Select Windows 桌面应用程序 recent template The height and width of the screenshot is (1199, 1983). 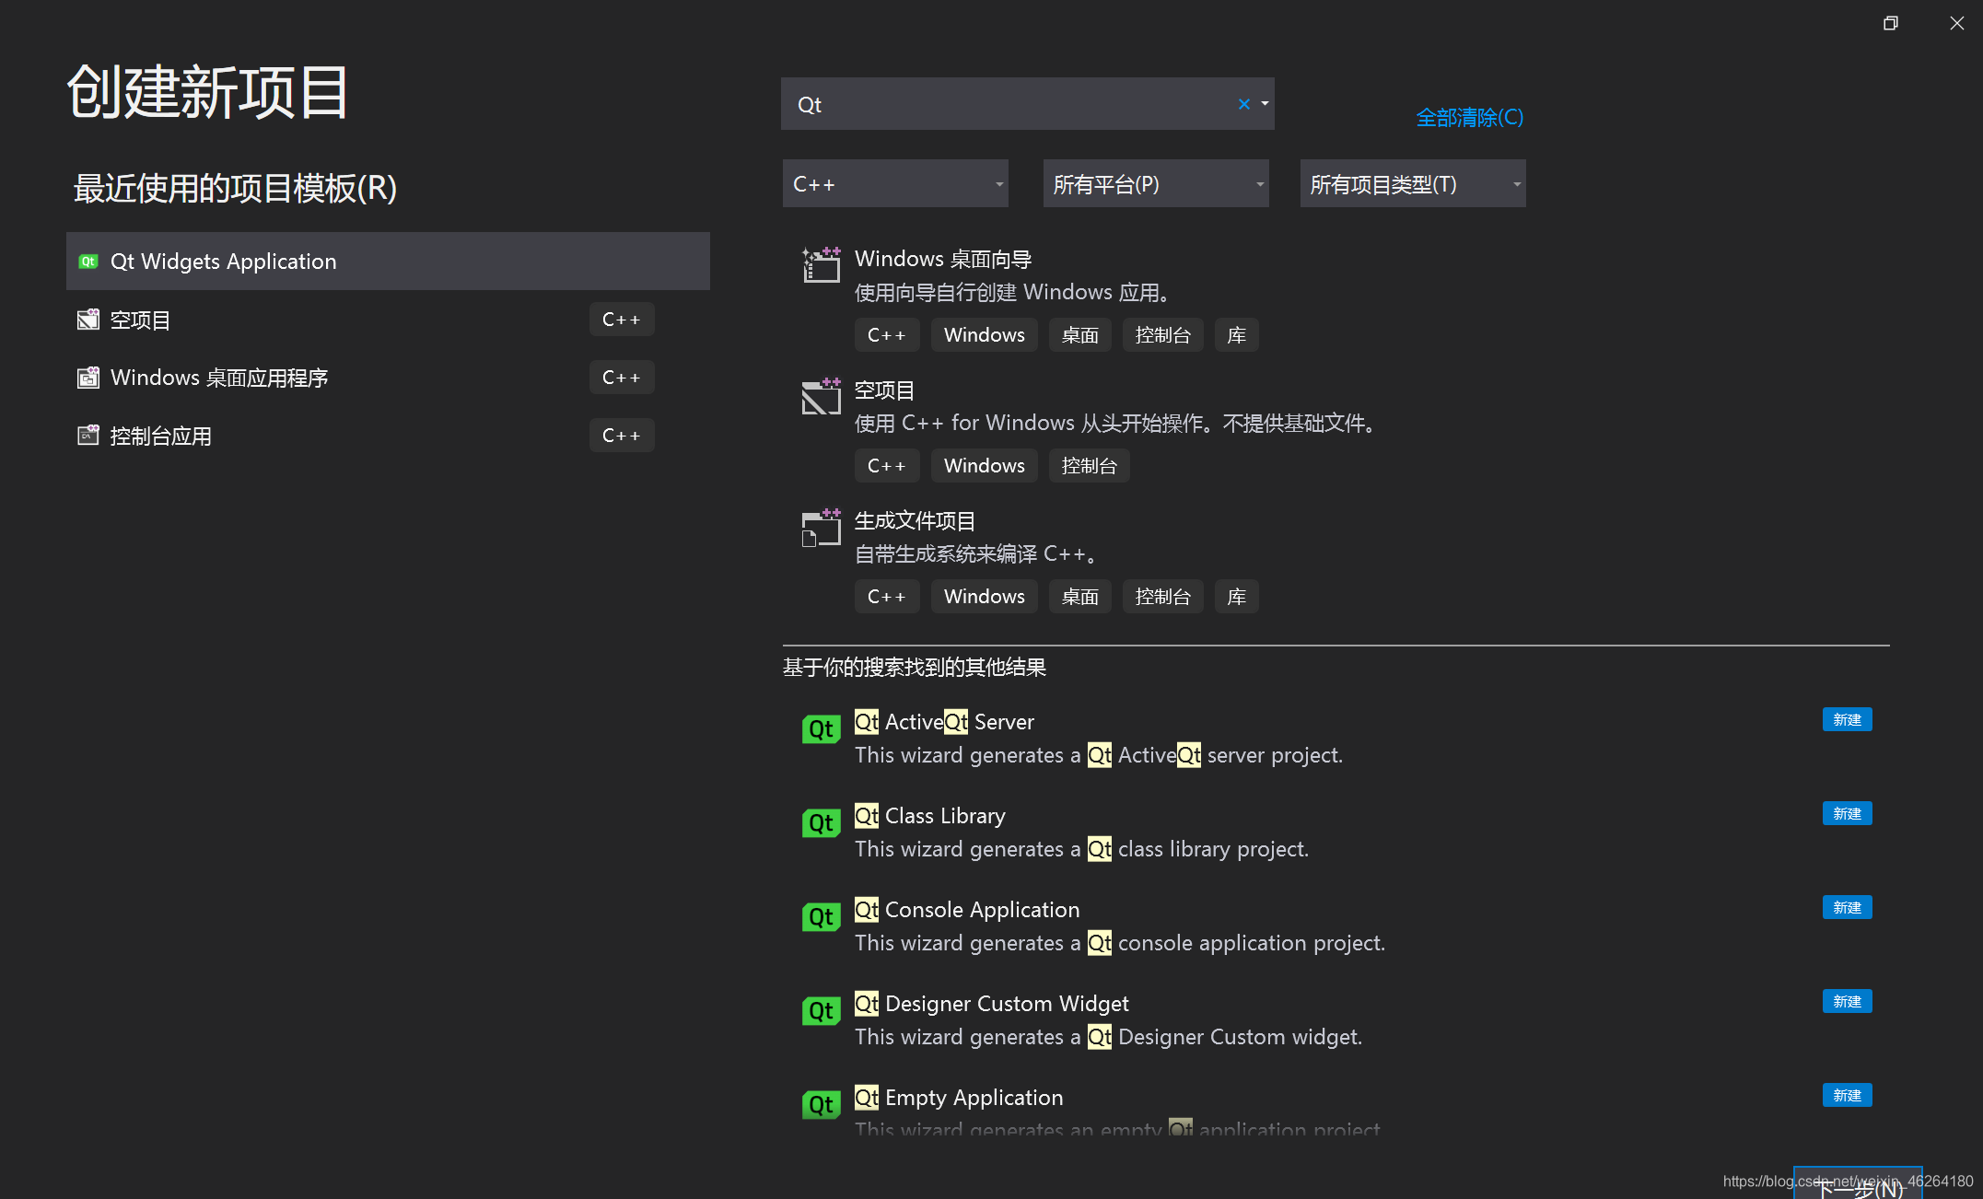coord(388,378)
